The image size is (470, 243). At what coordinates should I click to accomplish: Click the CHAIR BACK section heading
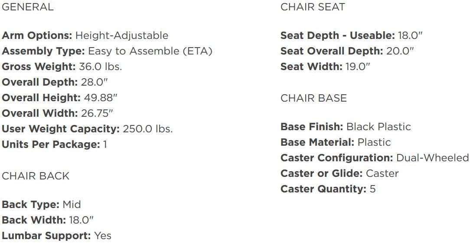[x=36, y=176]
